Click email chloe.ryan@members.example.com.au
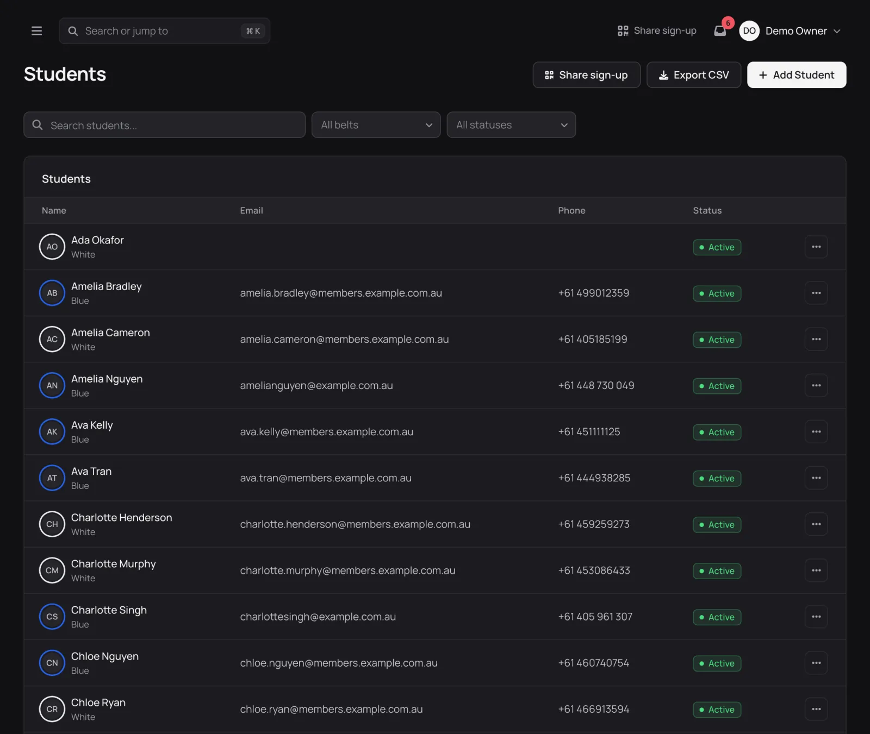 coord(331,710)
